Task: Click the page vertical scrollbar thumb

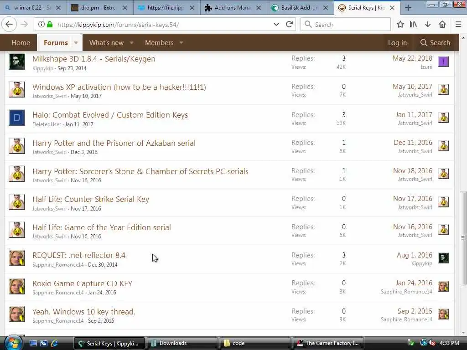Action: [x=463, y=238]
